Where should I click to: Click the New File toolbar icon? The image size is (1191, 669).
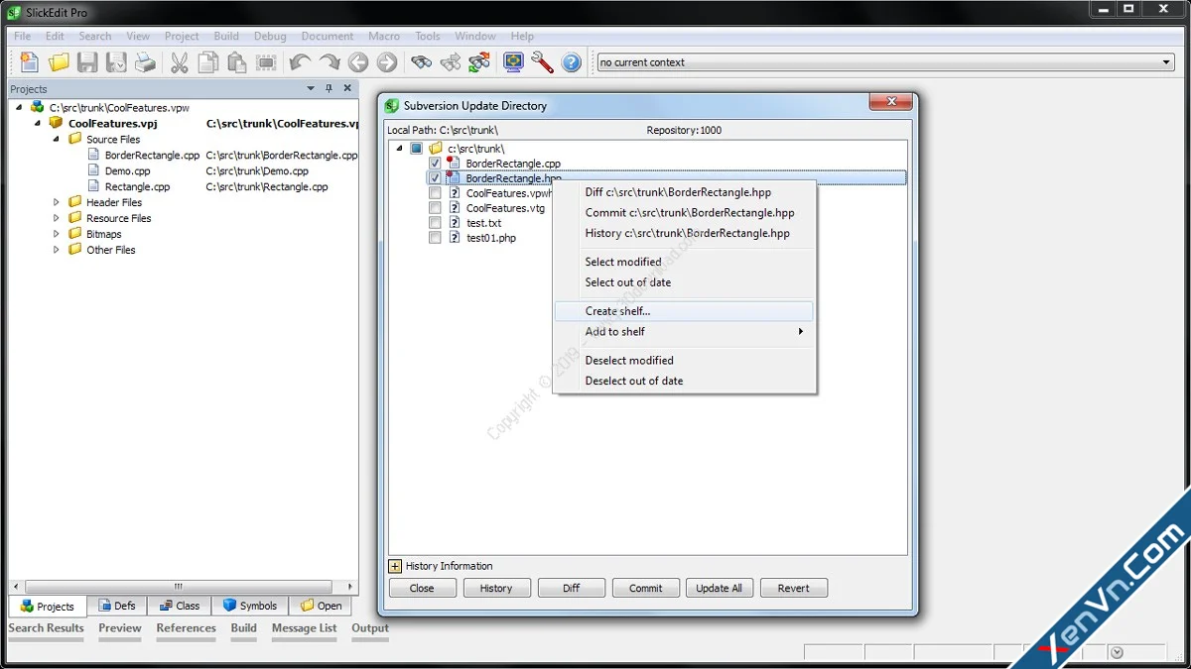click(x=30, y=62)
